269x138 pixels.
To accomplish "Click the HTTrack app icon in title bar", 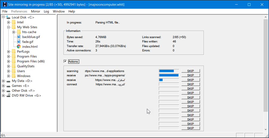I will 5,4.
